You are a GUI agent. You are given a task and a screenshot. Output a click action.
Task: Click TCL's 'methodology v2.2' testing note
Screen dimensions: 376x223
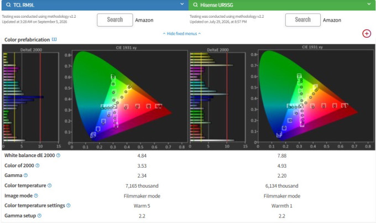(x=39, y=16)
